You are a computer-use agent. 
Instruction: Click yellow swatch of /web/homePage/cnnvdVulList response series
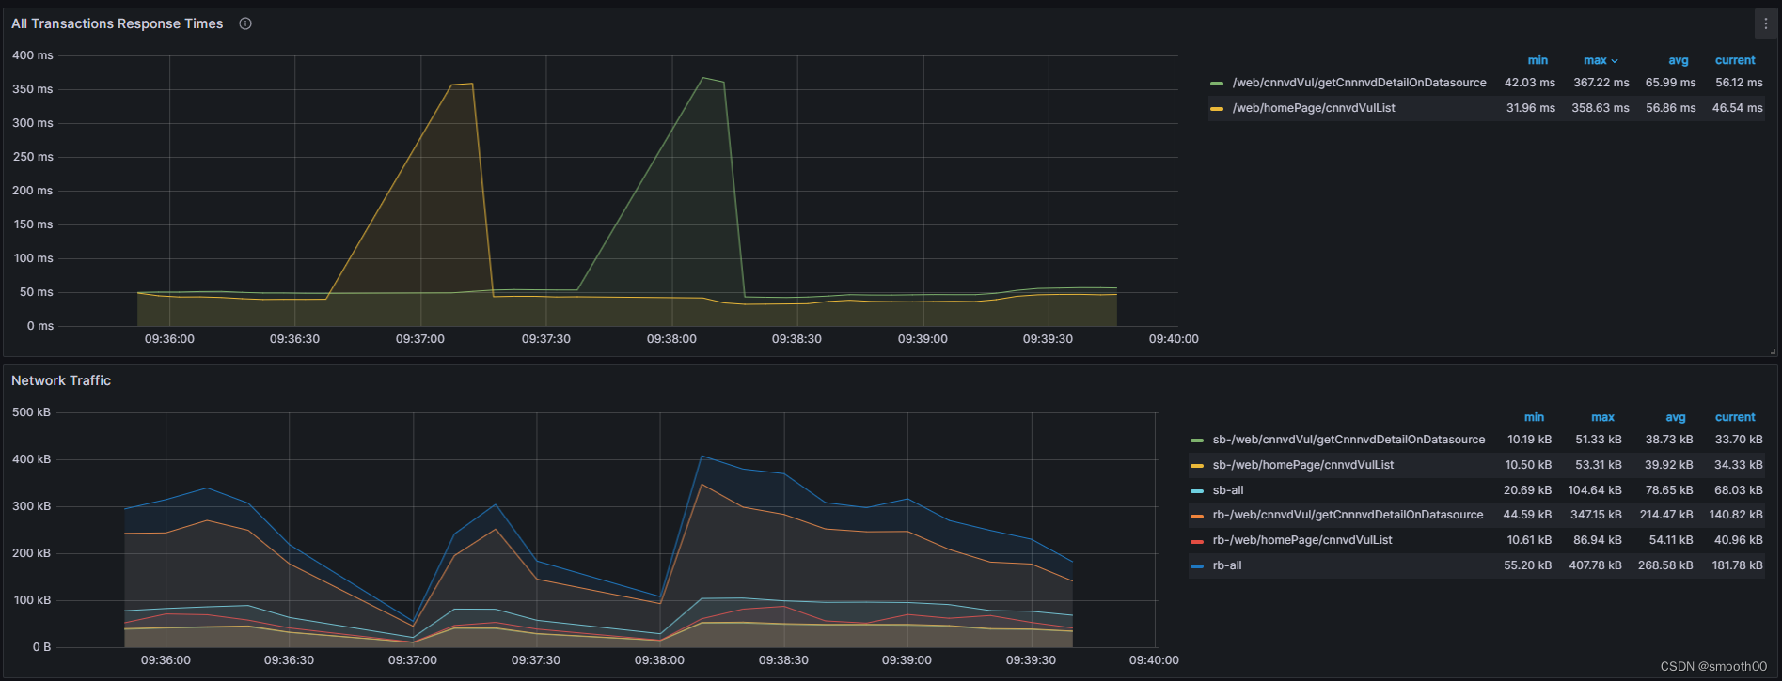click(1217, 109)
